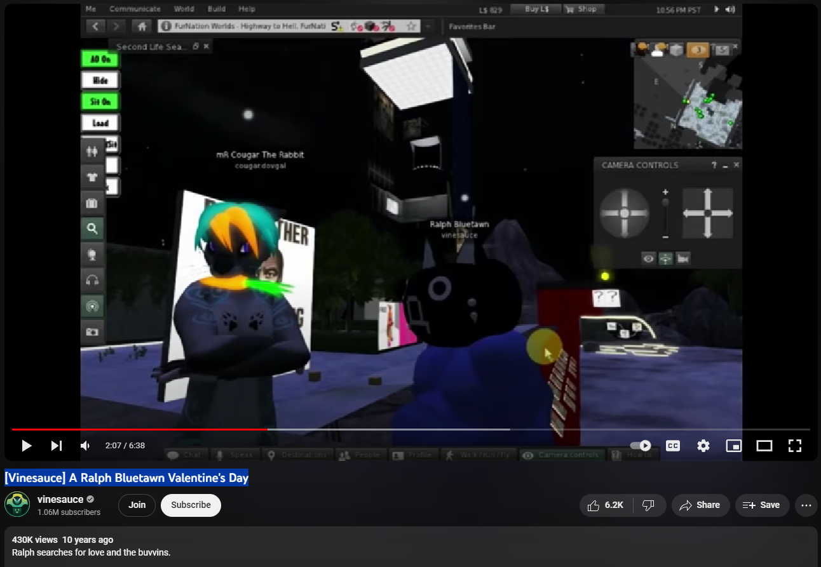The height and width of the screenshot is (567, 821).
Task: Seek on the red video progress bar
Action: [410, 430]
